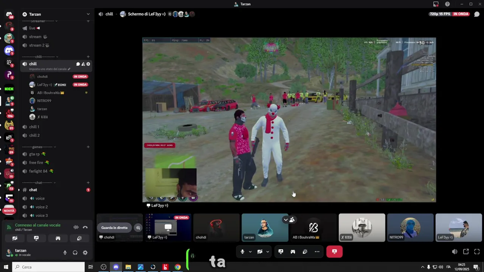Open the chat text channel
The image size is (484, 272).
click(x=56, y=190)
